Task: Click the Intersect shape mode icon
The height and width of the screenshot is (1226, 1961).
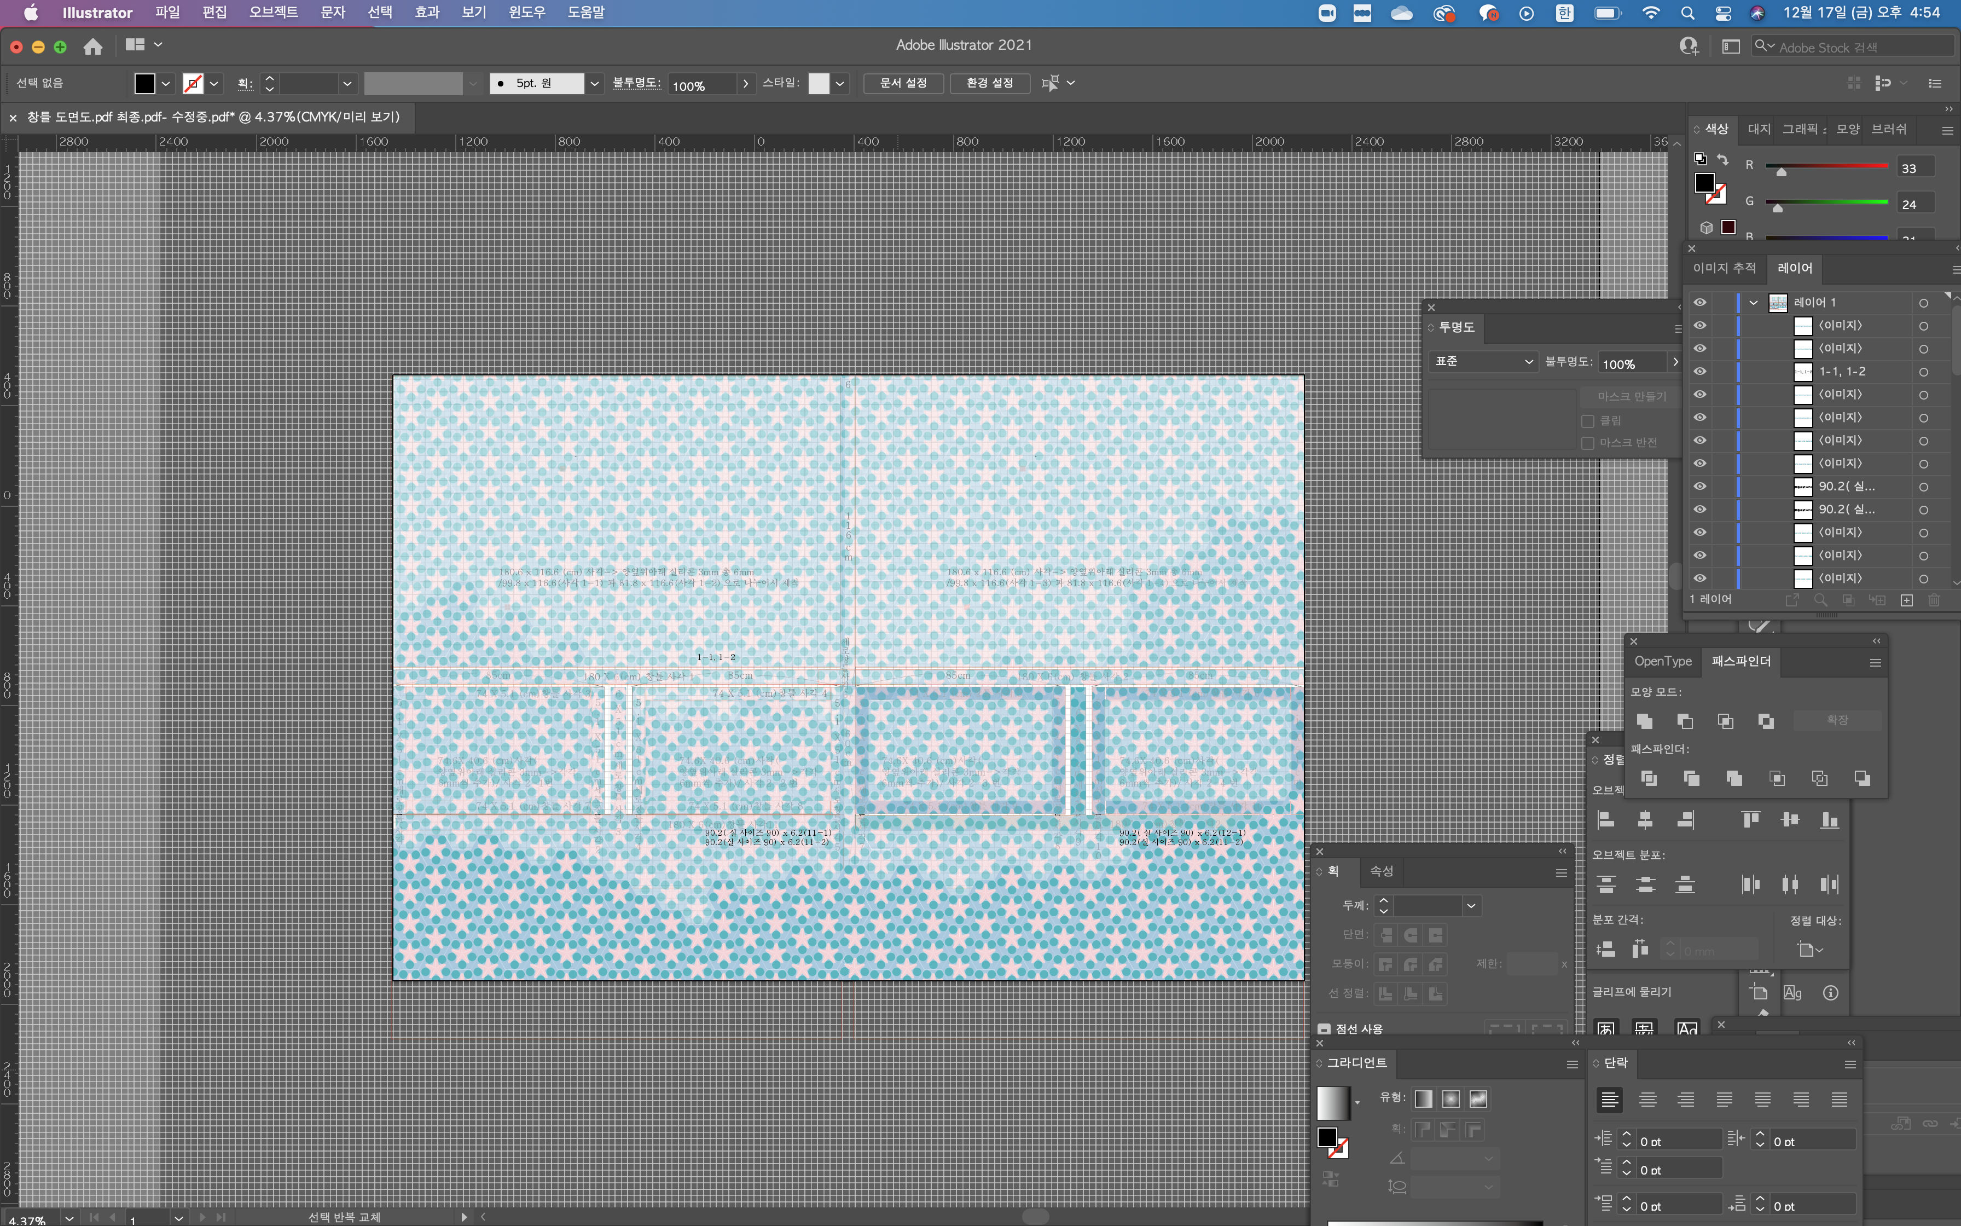Action: tap(1725, 721)
